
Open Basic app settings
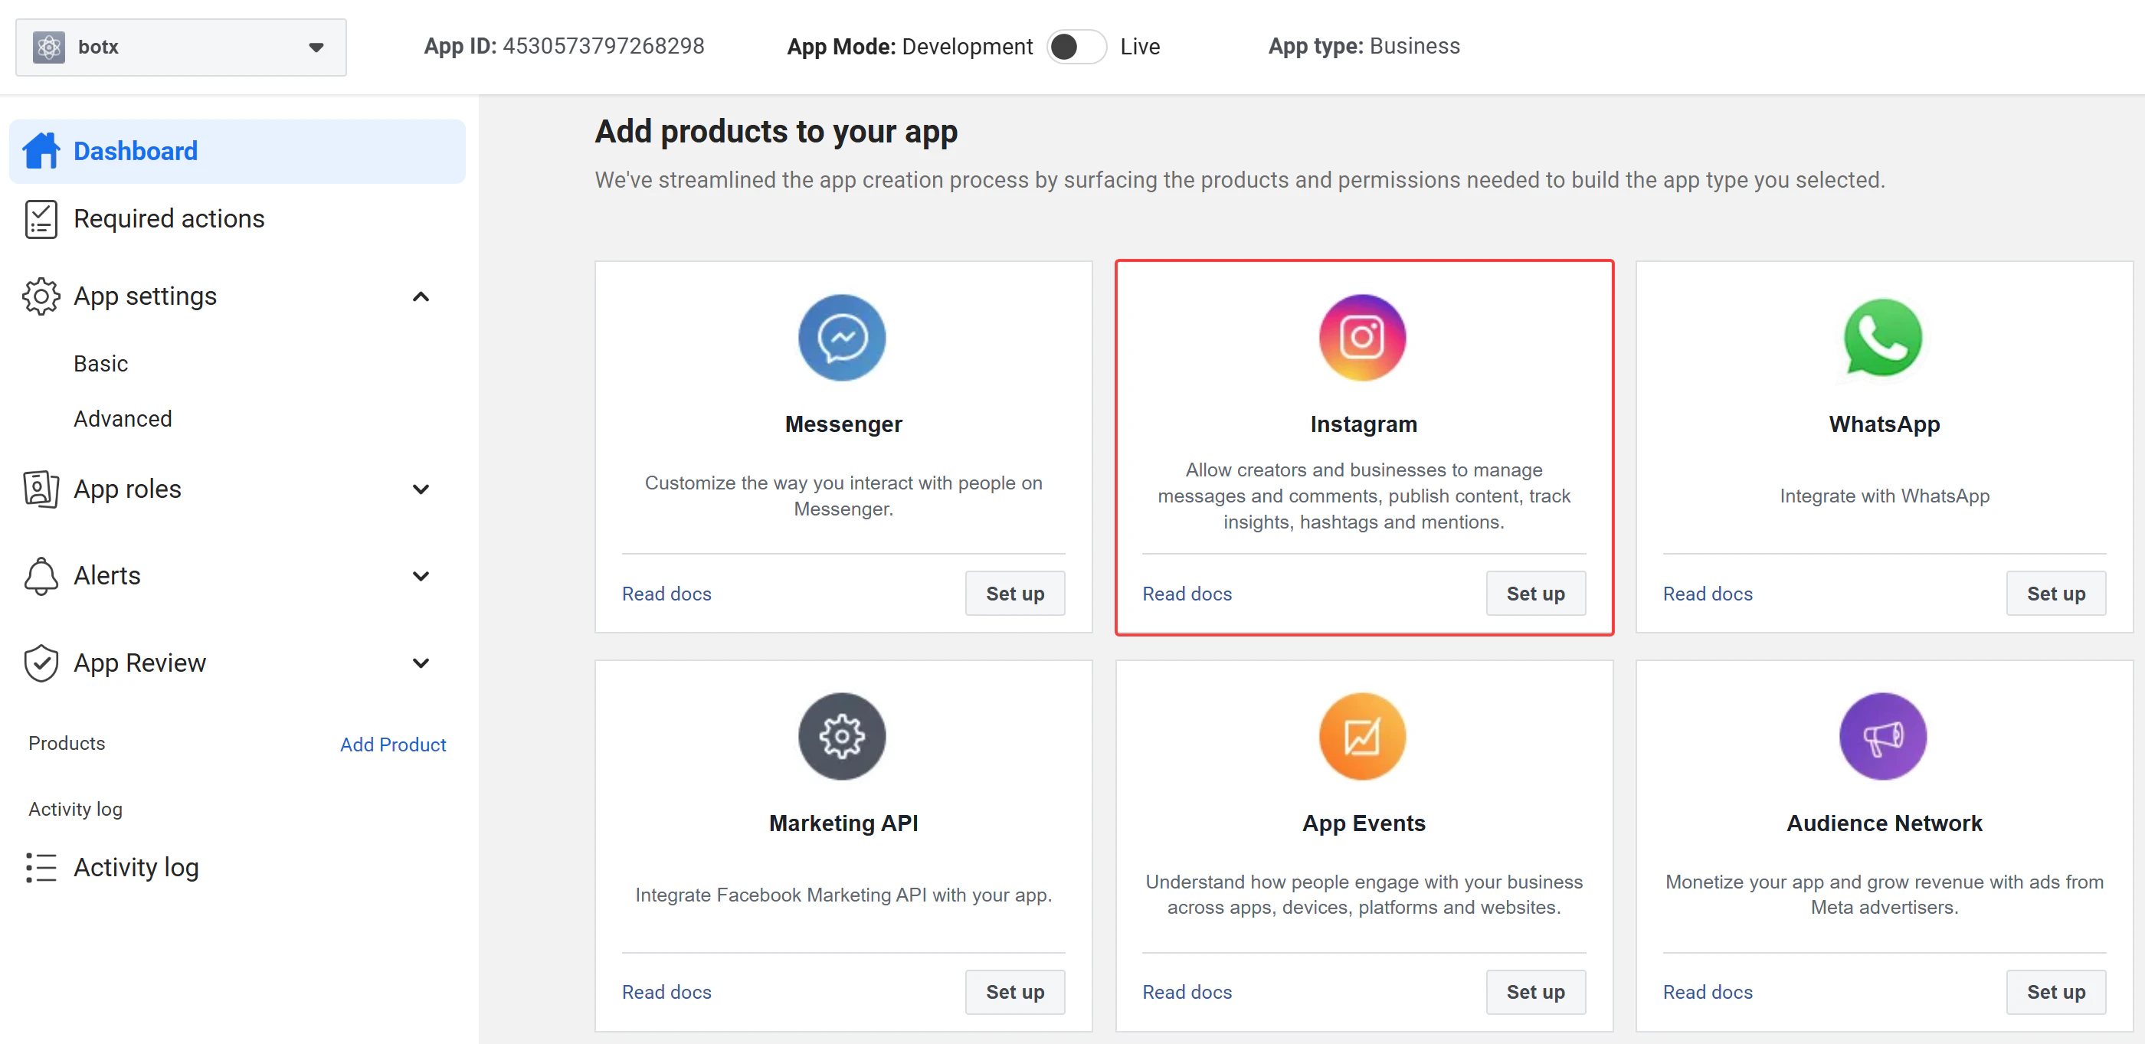point(101,364)
